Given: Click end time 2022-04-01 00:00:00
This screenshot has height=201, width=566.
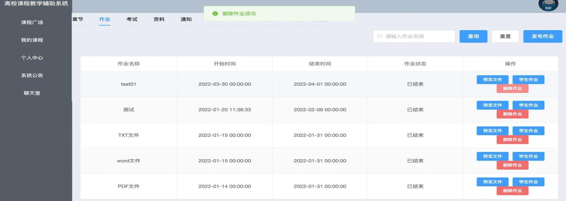Looking at the screenshot, I should pos(320,84).
